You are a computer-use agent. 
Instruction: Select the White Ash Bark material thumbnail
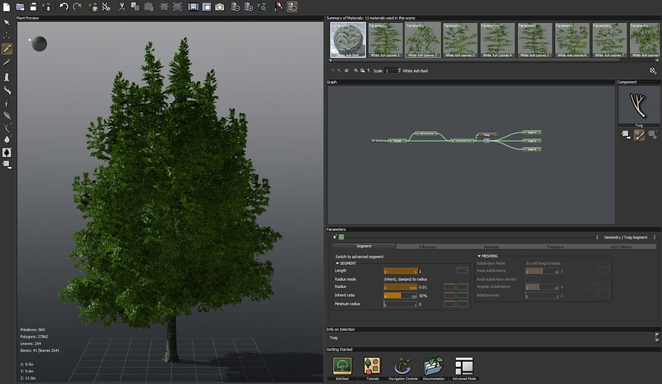coord(348,40)
